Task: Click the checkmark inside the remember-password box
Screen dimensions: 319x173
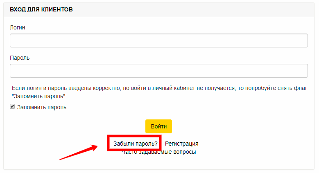Action: pyautogui.click(x=12, y=106)
